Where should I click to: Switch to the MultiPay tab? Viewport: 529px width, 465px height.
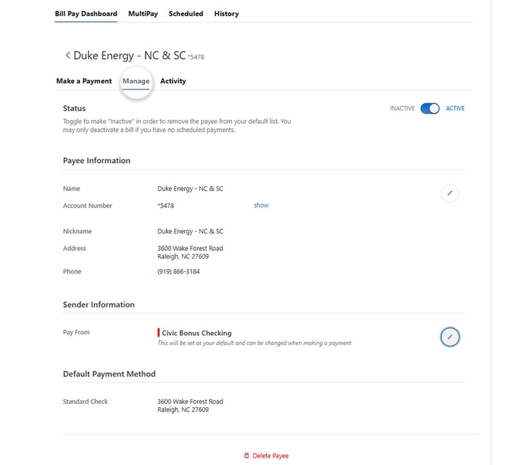[x=143, y=14]
